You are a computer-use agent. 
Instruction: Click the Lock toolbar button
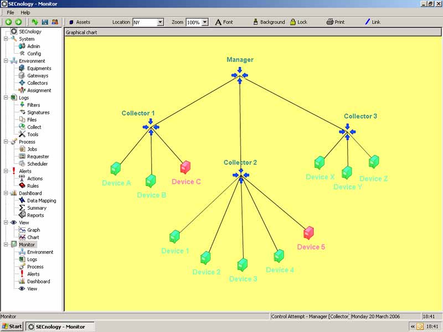click(x=298, y=22)
